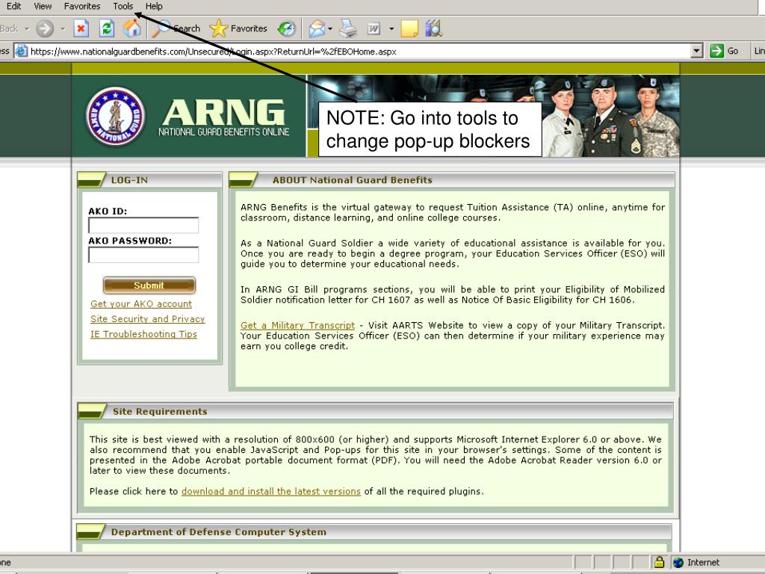Click the ABOUT National Guard Benefits header

click(452, 179)
